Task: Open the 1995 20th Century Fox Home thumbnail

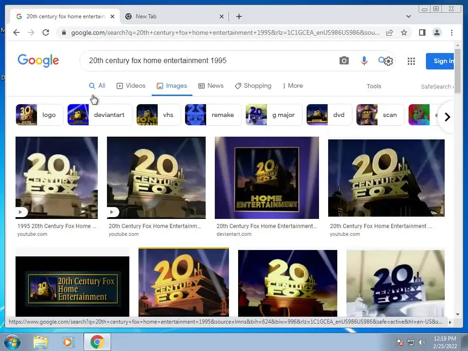Action: 57,178
